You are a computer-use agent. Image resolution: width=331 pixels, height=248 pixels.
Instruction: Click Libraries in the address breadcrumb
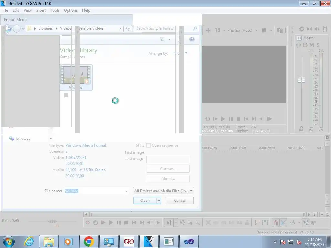[46, 28]
